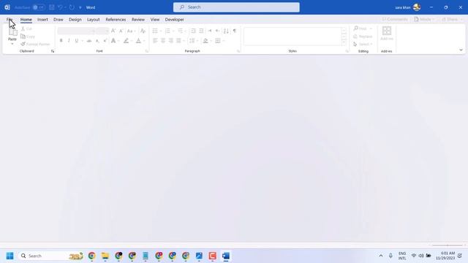Click Align Right icon
This screenshot has width=468, height=263.
pos(170,41)
